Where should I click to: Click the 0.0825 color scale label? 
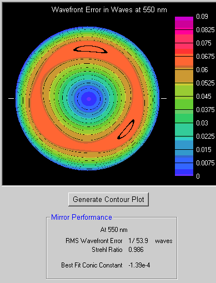point(205,30)
